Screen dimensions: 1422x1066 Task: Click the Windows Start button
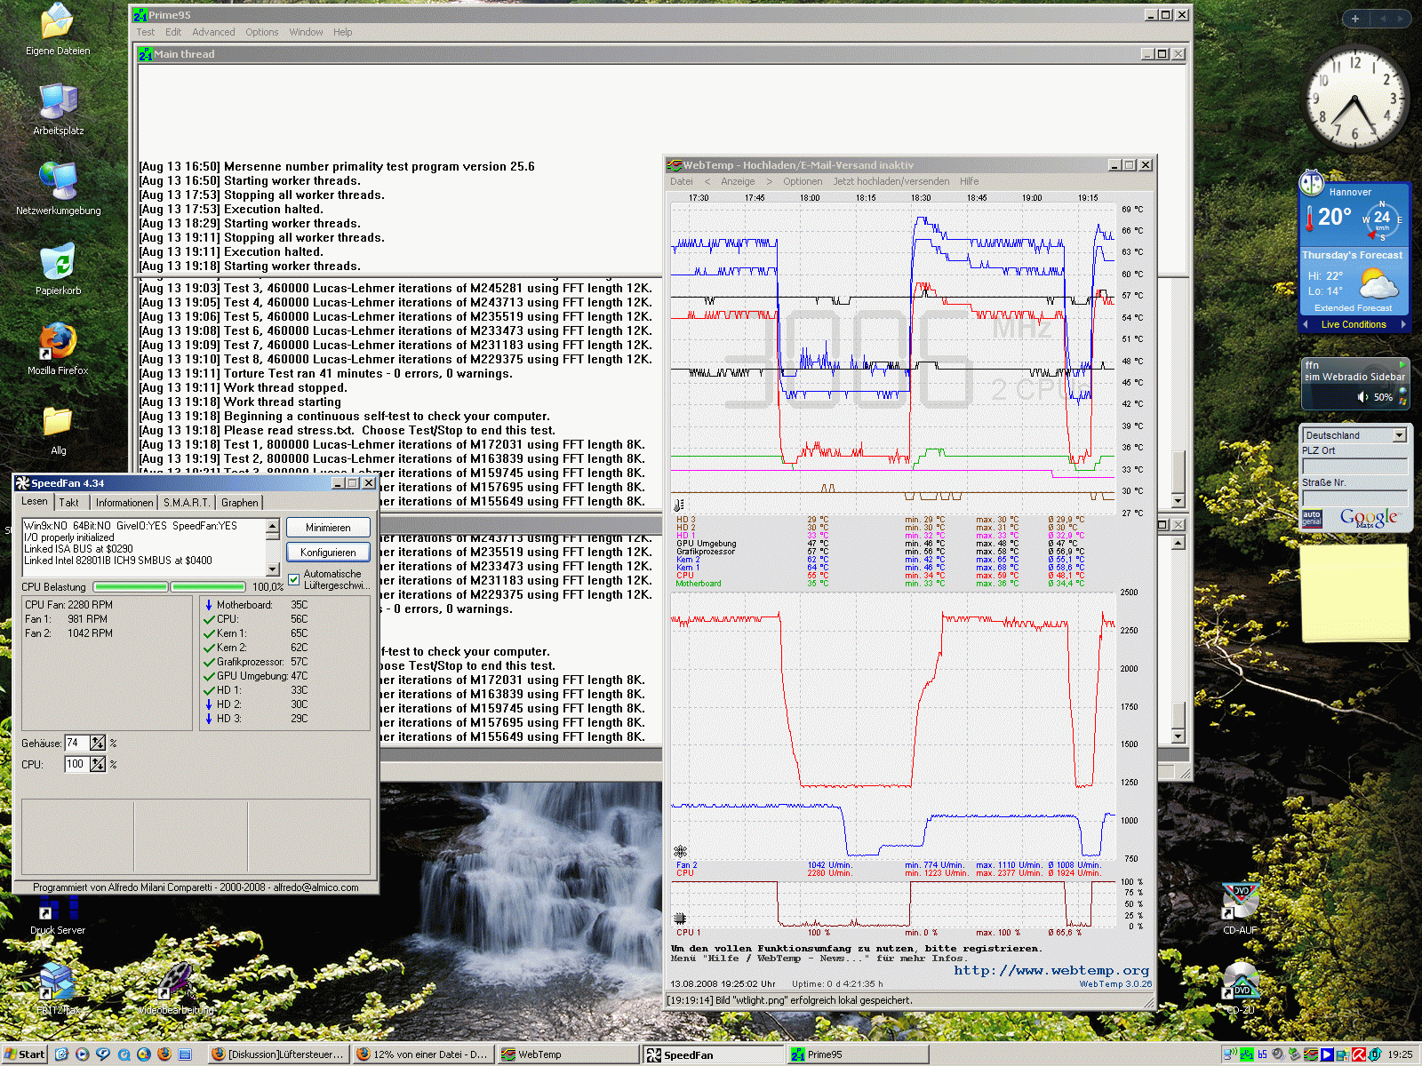25,1054
